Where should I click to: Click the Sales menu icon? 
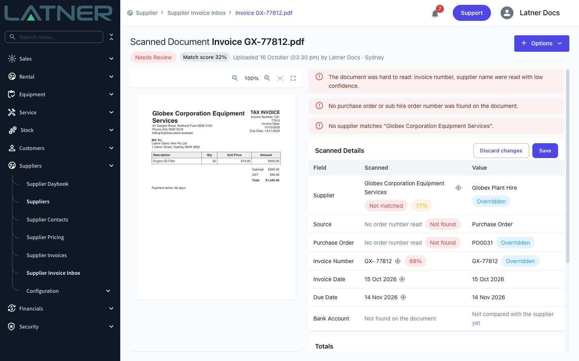12,59
